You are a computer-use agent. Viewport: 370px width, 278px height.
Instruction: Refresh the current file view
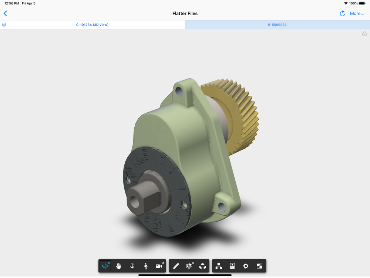[x=342, y=13]
